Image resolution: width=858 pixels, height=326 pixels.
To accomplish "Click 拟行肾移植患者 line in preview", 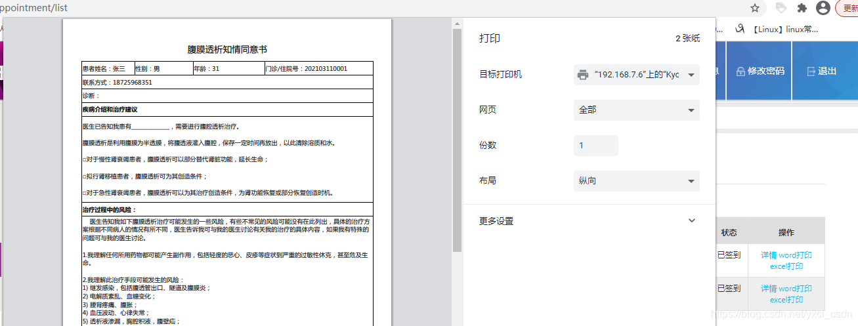I will (144, 176).
